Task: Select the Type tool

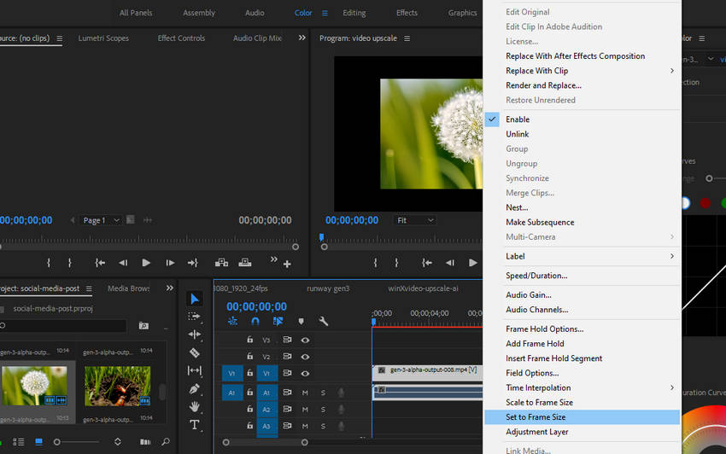Action: (x=195, y=424)
